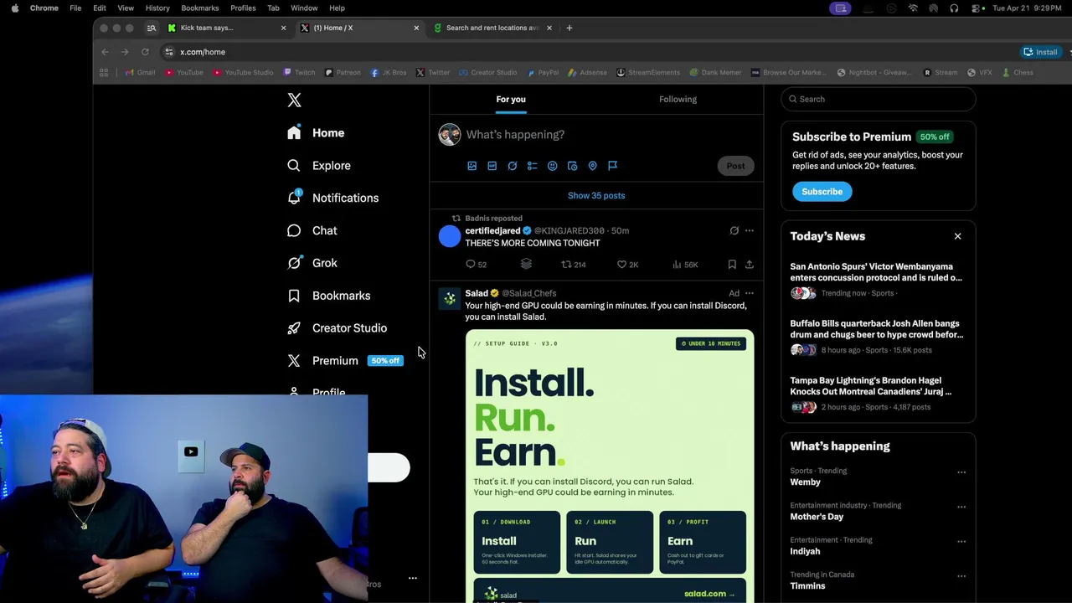Like certifiedjared's post
Viewport: 1072px width, 603px height.
pos(627,265)
